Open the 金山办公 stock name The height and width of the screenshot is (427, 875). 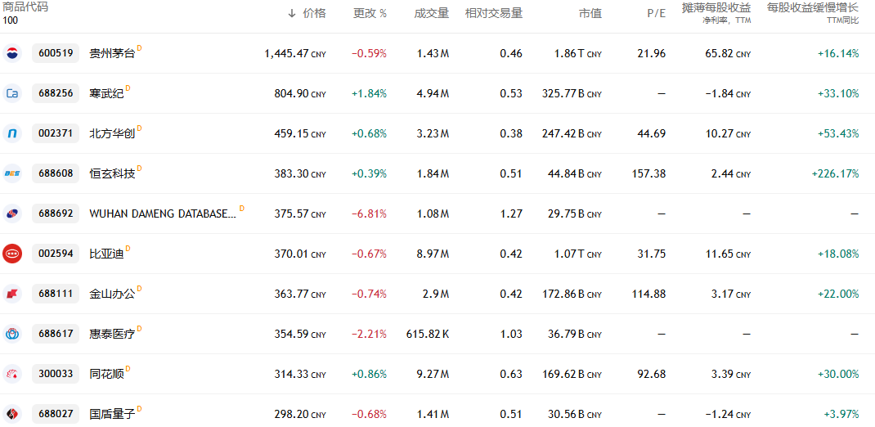point(112,294)
